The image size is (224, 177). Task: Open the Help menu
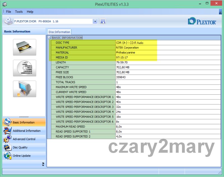(30, 12)
